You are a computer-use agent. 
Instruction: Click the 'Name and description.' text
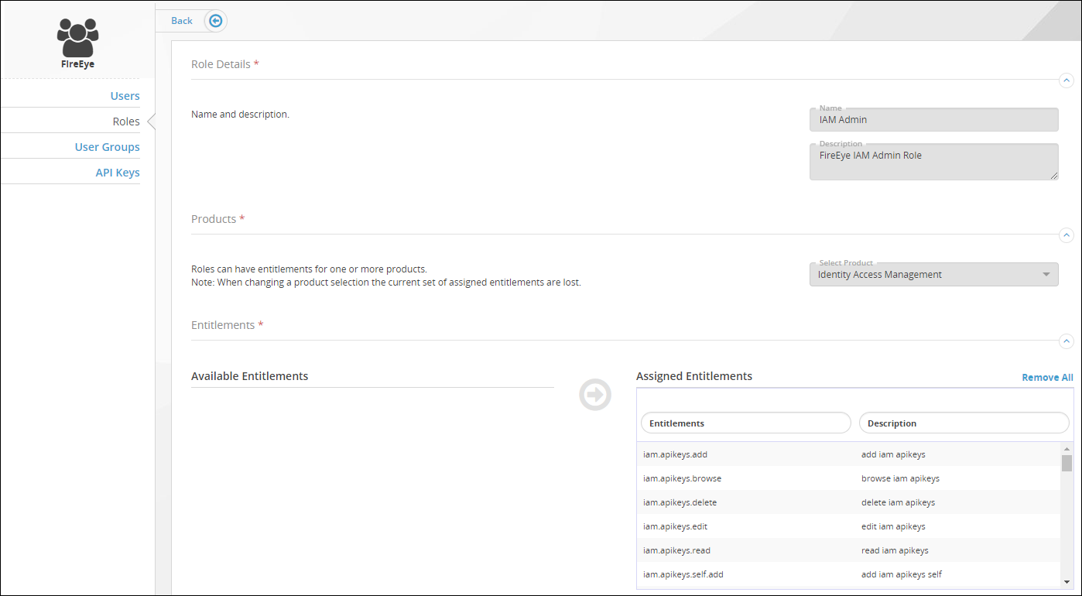coord(240,115)
